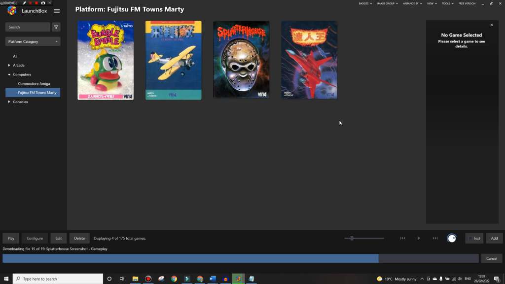Open the network icon in system tray
This screenshot has width=505, height=284.
tap(454, 279)
